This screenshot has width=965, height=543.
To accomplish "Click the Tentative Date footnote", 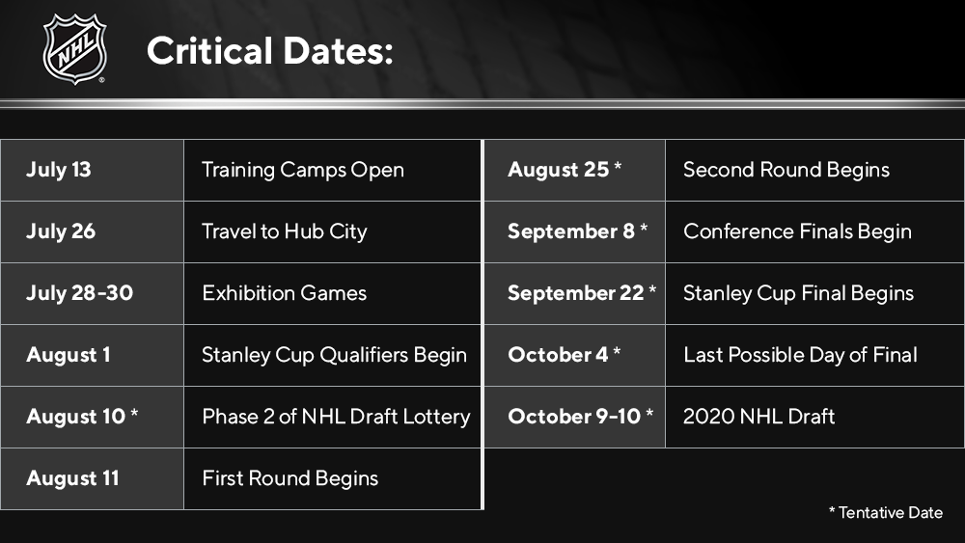I will (886, 512).
